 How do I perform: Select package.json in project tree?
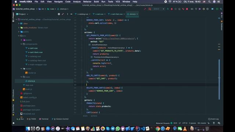pos(29,106)
